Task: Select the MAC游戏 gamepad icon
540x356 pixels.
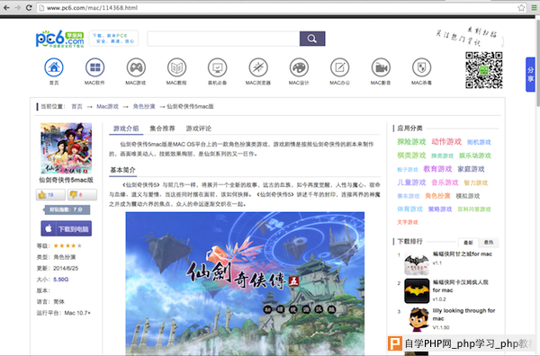Action: point(136,67)
